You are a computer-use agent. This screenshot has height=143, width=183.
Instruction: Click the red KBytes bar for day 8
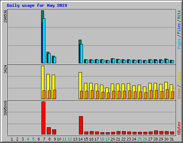point(49,131)
